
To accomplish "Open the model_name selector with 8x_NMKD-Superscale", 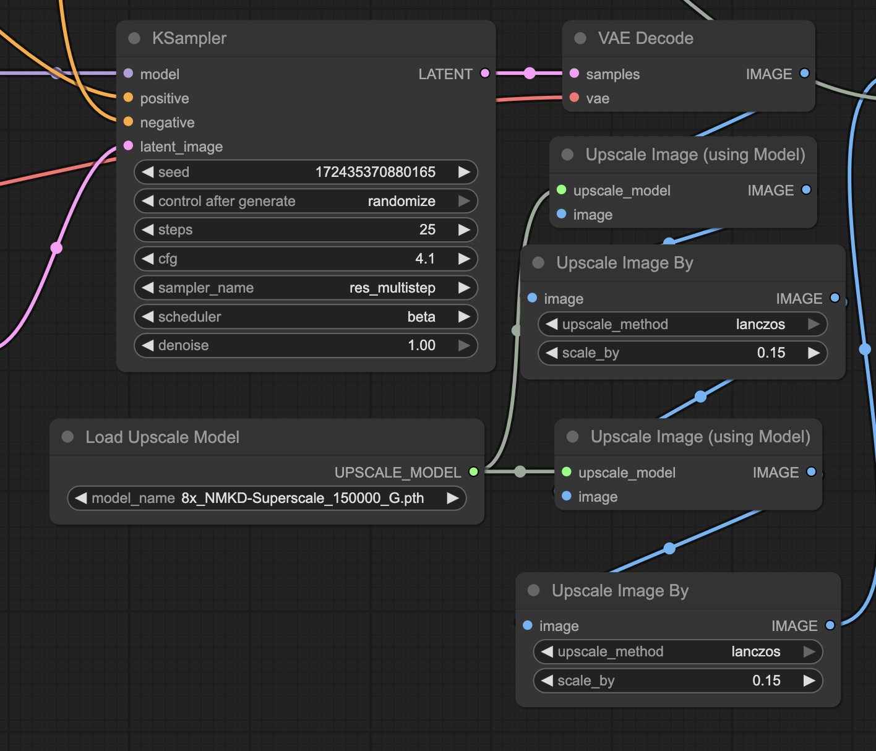I will tap(266, 498).
